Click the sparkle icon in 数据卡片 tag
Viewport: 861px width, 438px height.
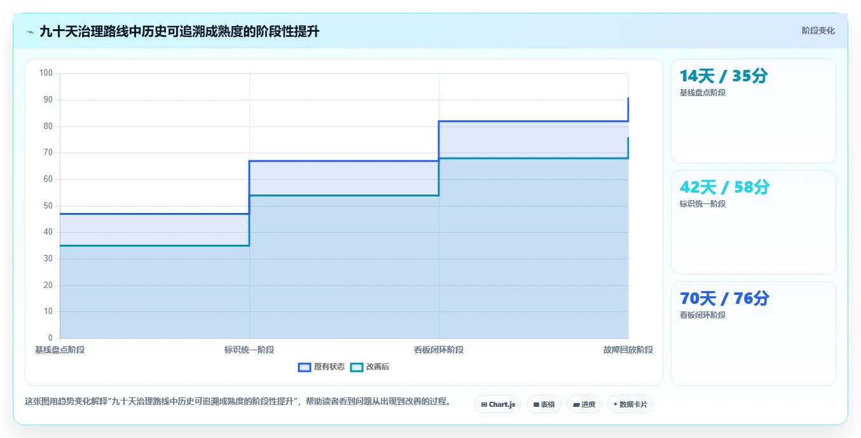615,404
